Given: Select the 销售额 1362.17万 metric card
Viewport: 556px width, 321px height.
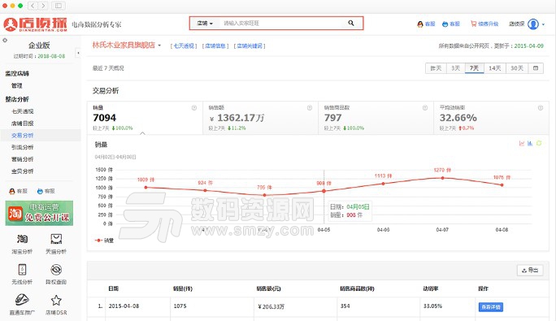Looking at the screenshot, I should [260, 118].
